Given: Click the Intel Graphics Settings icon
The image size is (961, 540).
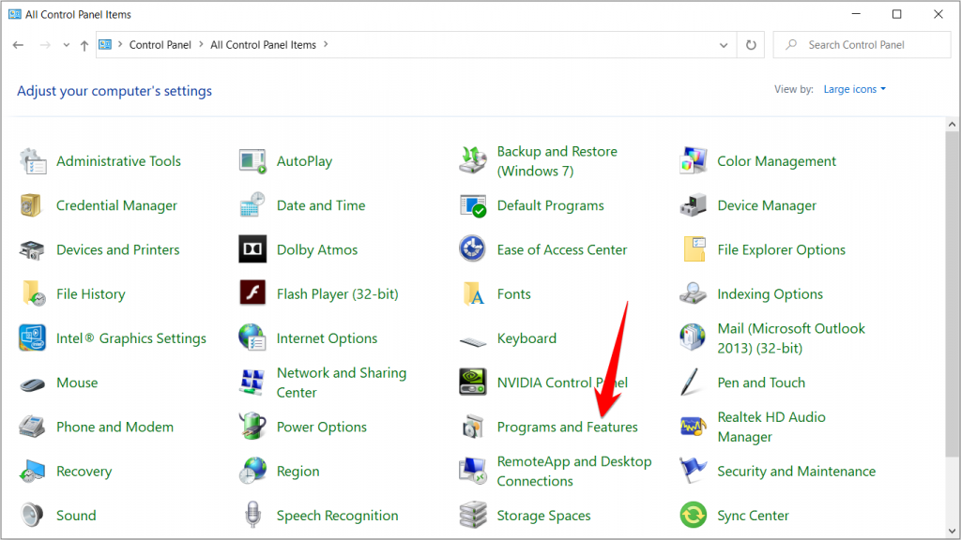Looking at the screenshot, I should click(x=32, y=337).
